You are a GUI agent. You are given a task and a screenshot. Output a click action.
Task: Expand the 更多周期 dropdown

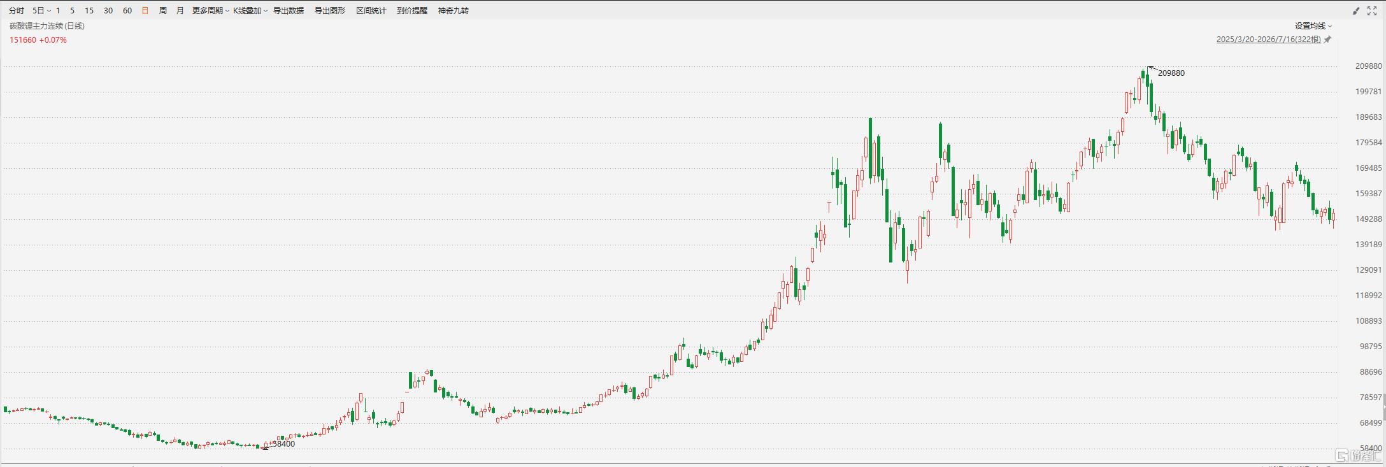click(211, 11)
